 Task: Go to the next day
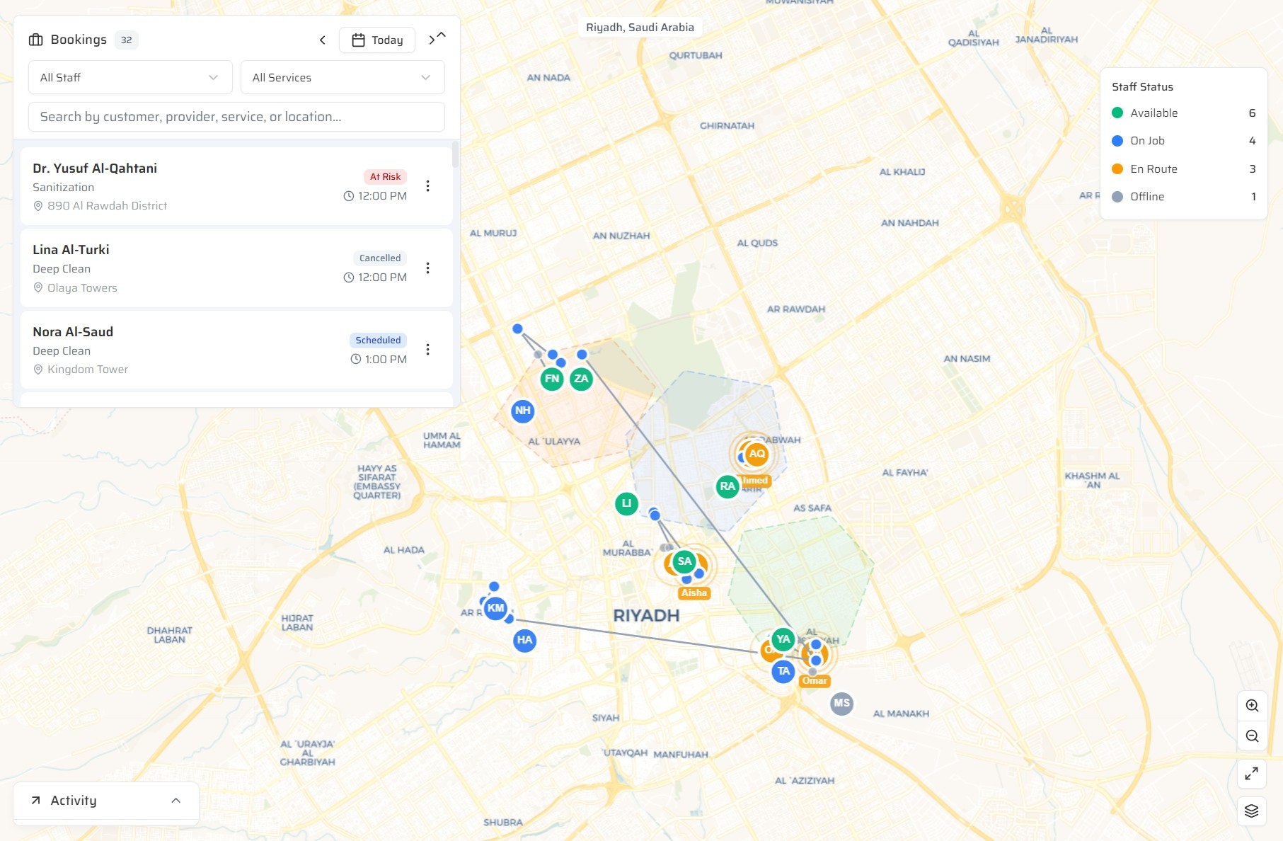click(431, 40)
